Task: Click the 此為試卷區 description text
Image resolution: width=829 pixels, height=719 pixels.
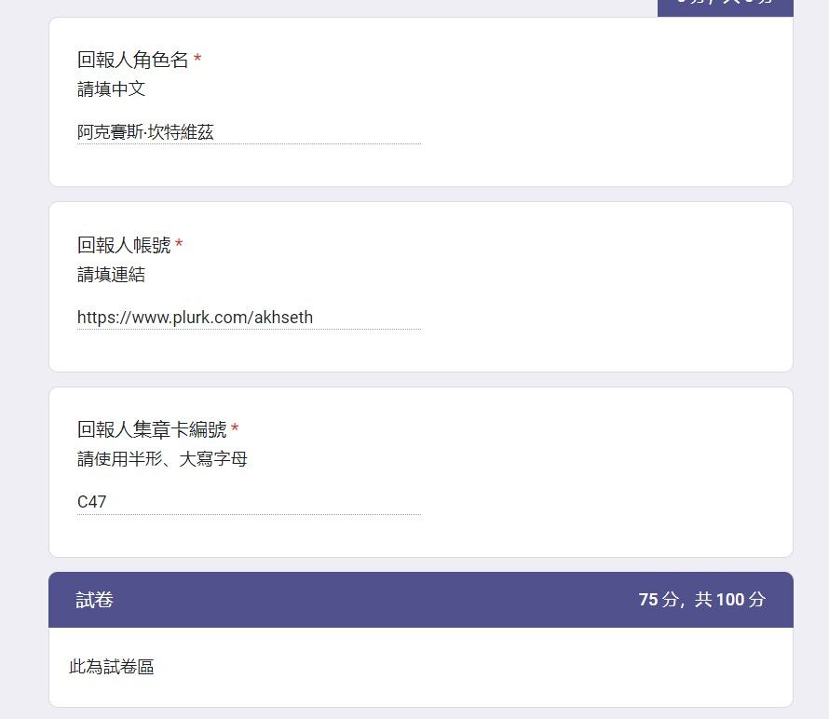Action: point(112,667)
